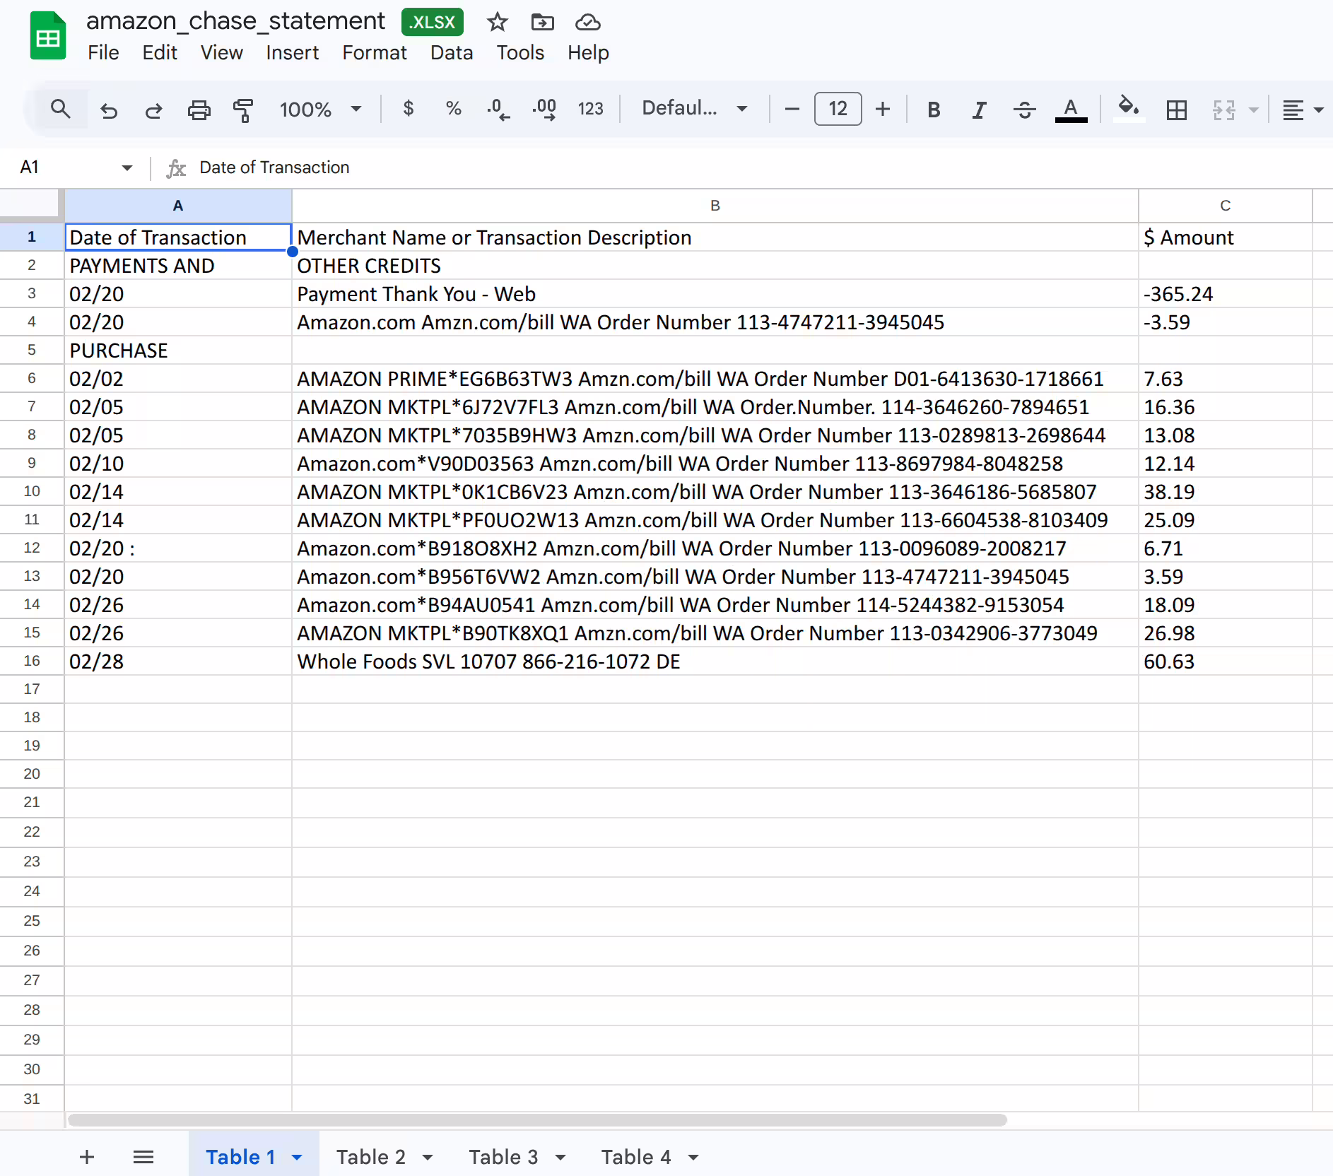Image resolution: width=1333 pixels, height=1176 pixels.
Task: Open the Borders tool
Action: coord(1175,109)
